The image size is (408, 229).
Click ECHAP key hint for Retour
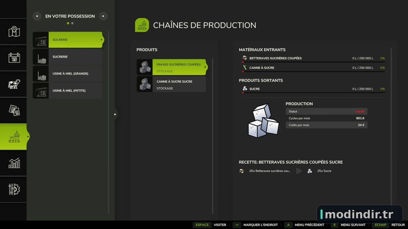click(x=381, y=225)
